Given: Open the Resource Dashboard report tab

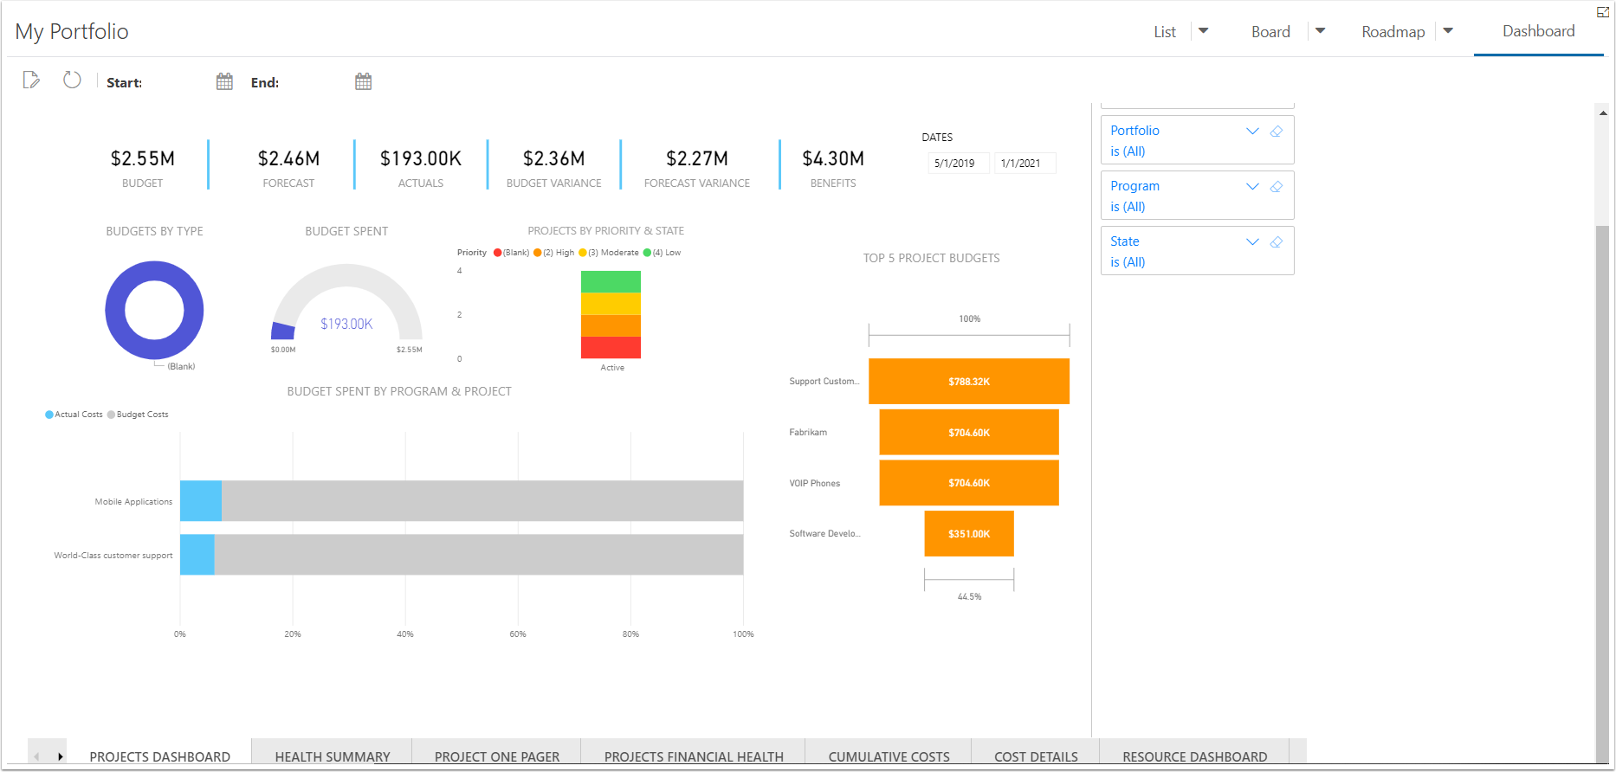Looking at the screenshot, I should click(x=1194, y=756).
